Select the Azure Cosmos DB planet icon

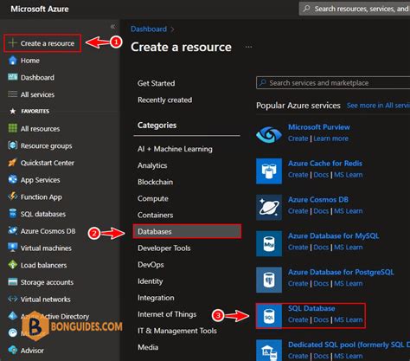click(269, 207)
